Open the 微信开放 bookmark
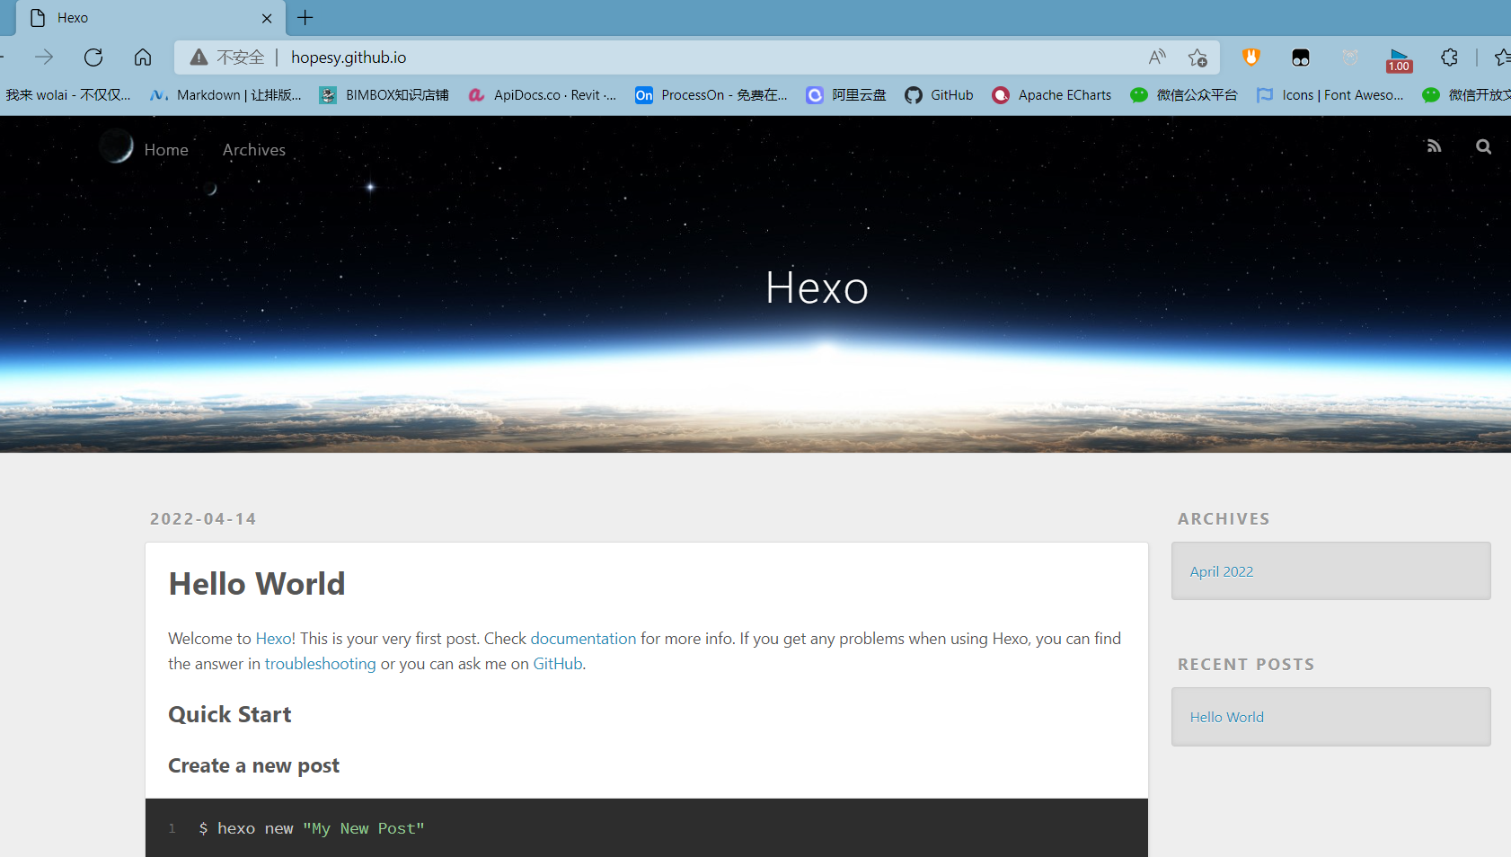Screen dimensions: 1511x857 (1466, 95)
